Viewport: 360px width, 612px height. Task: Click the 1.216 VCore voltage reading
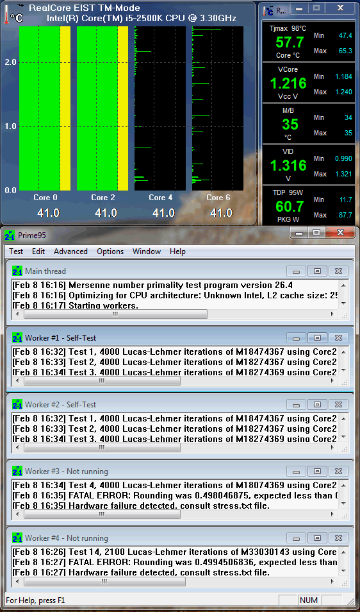tap(289, 83)
